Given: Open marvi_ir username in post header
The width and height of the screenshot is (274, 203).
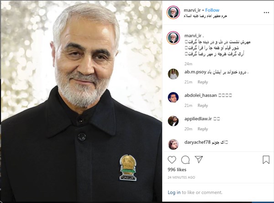Looking at the screenshot, I should point(192,10).
